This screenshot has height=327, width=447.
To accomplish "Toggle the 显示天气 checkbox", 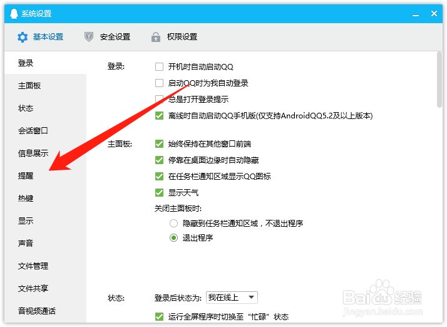I will (x=160, y=192).
